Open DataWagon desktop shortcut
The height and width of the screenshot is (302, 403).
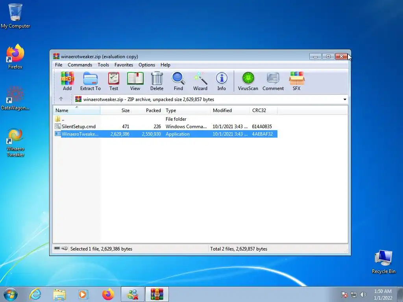click(15, 98)
